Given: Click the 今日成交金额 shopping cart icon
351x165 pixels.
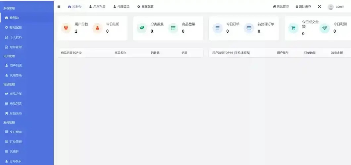Looking at the screenshot, I should tap(293, 28).
